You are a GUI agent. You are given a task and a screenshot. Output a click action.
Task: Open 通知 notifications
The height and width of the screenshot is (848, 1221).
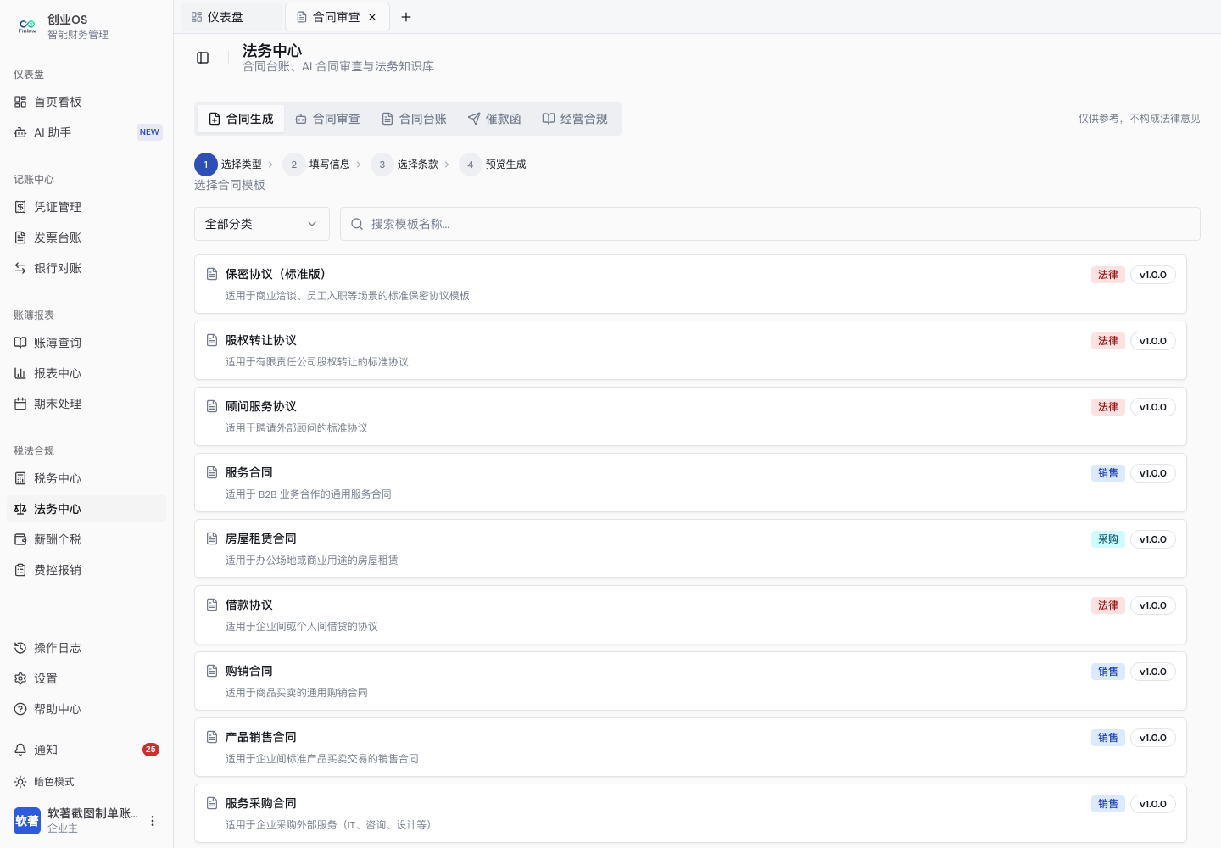tap(86, 750)
